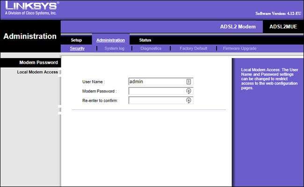Click the Local Modem Access label
This screenshot has height=187, width=304.
coord(37,72)
